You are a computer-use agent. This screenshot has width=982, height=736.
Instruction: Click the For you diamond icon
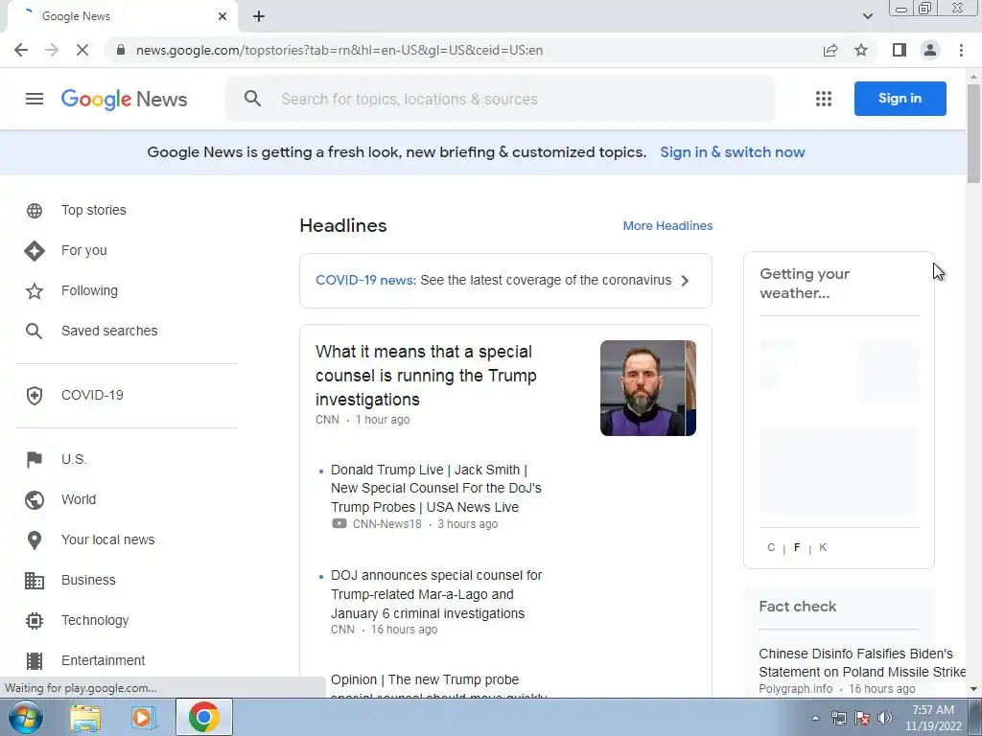click(35, 250)
